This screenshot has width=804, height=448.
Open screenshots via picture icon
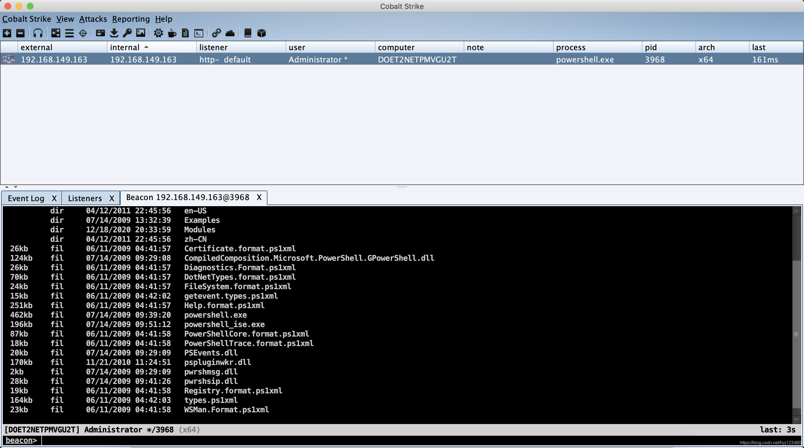pyautogui.click(x=141, y=33)
